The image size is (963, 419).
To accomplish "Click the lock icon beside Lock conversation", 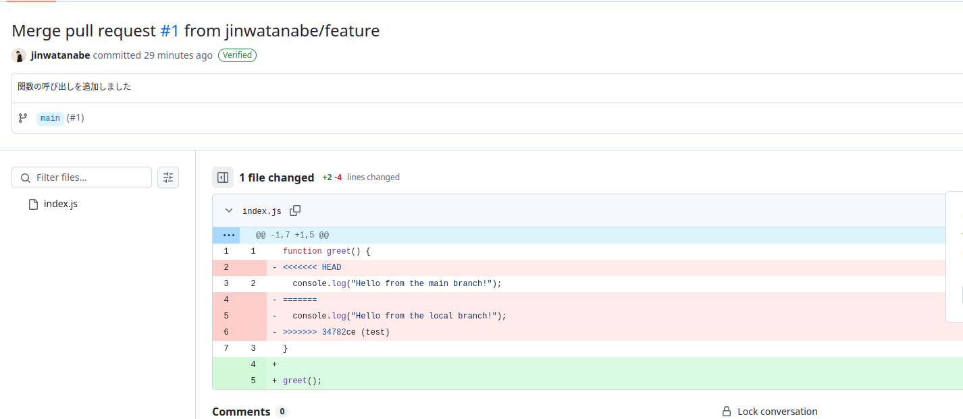I will click(x=727, y=412).
